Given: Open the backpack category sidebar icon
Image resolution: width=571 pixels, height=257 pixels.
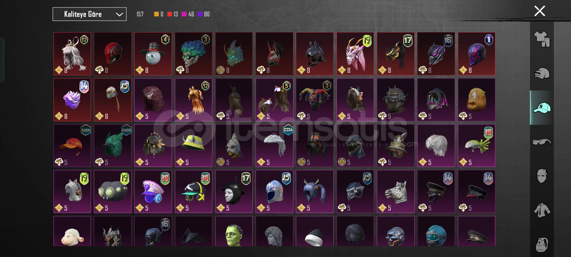Looking at the screenshot, I should pyautogui.click(x=542, y=244).
